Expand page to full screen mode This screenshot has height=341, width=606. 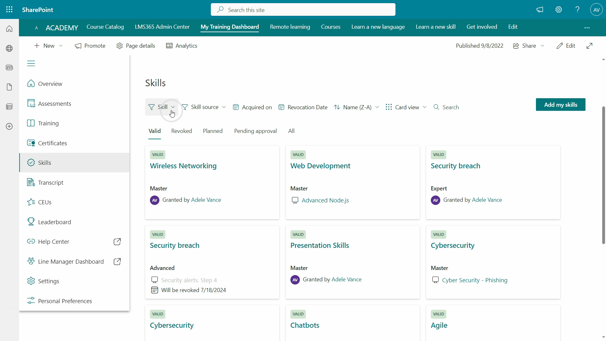589,46
